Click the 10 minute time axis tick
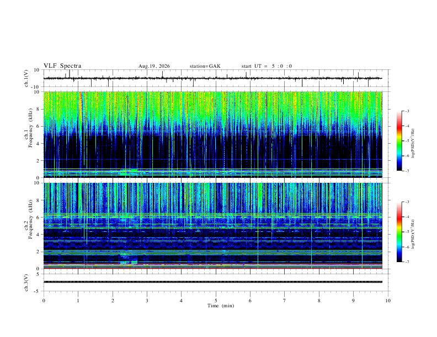The image size is (437, 337). [388, 301]
